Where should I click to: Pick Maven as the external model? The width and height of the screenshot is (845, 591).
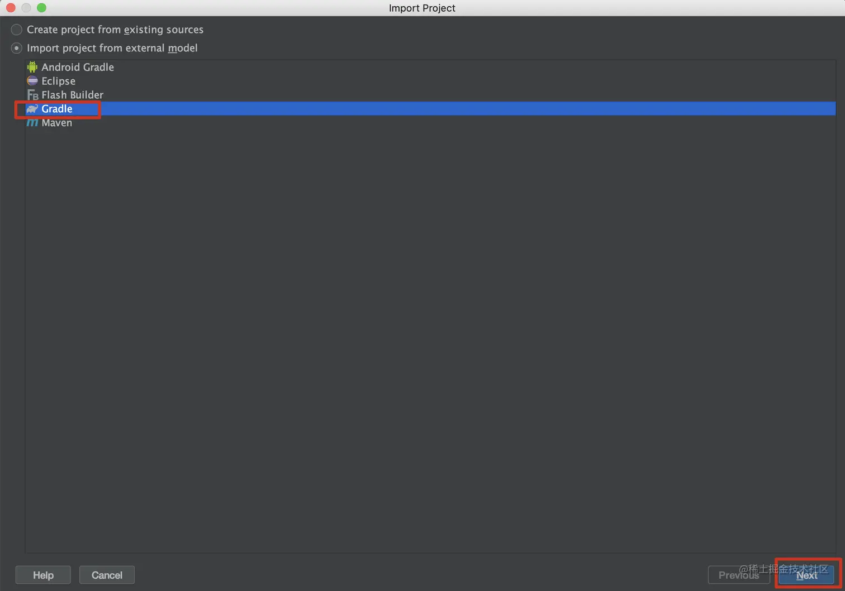tap(430, 123)
